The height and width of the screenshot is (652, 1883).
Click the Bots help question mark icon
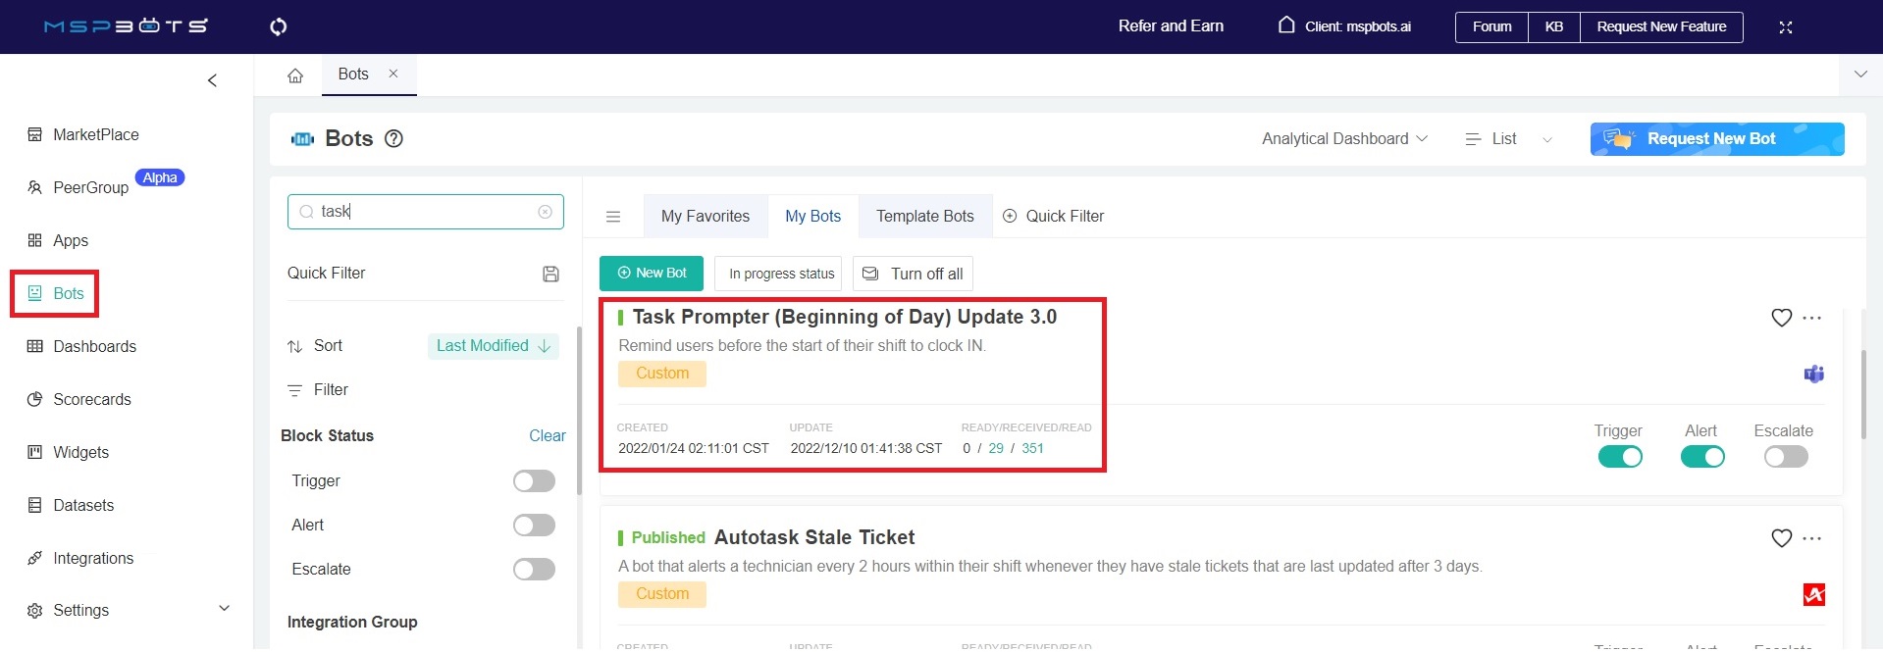[x=394, y=138]
